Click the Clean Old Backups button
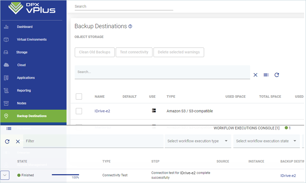The height and width of the screenshot is (183, 306). click(x=95, y=52)
